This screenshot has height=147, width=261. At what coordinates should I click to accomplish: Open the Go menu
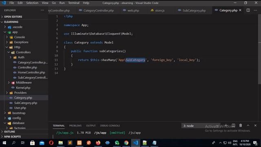click(x=54, y=3)
